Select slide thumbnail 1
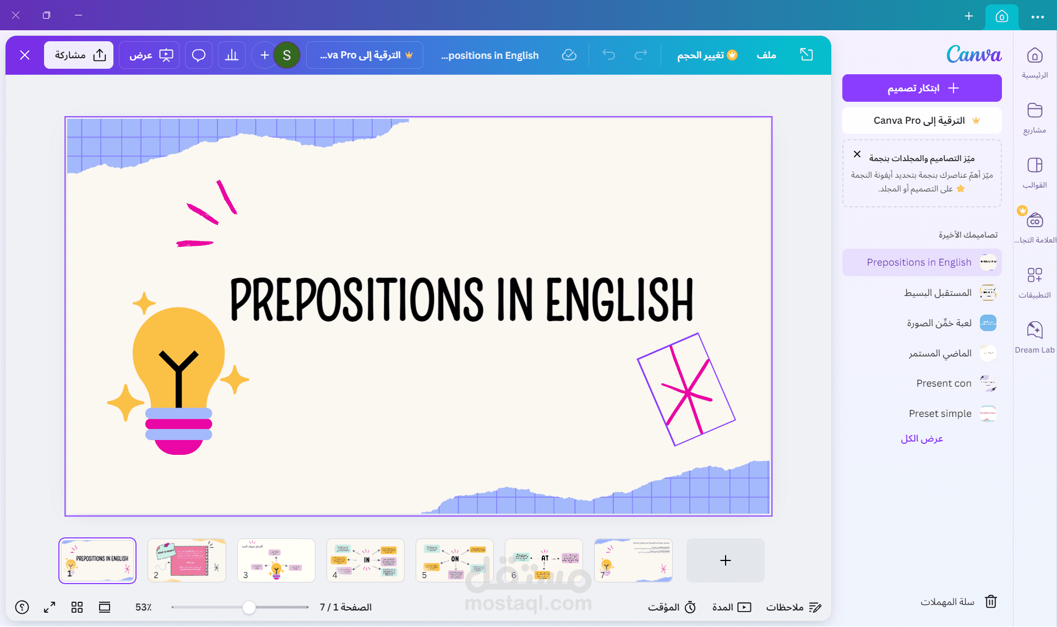The image size is (1057, 627). (x=97, y=560)
